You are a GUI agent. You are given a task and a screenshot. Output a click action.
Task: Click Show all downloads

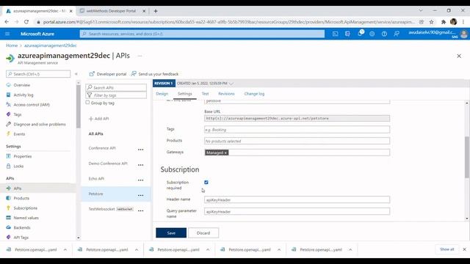pos(447,249)
